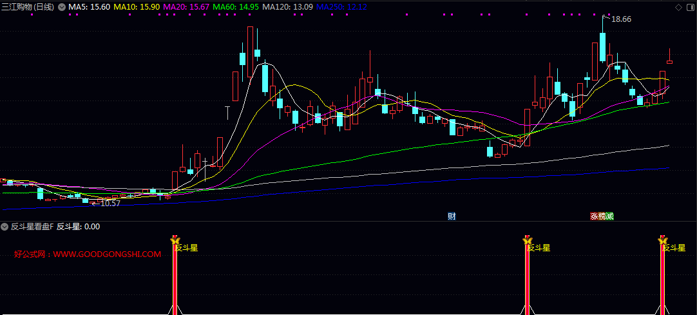Click the MA5: 15.60 indicator label
Screen dimensions: 697x315
[89, 7]
